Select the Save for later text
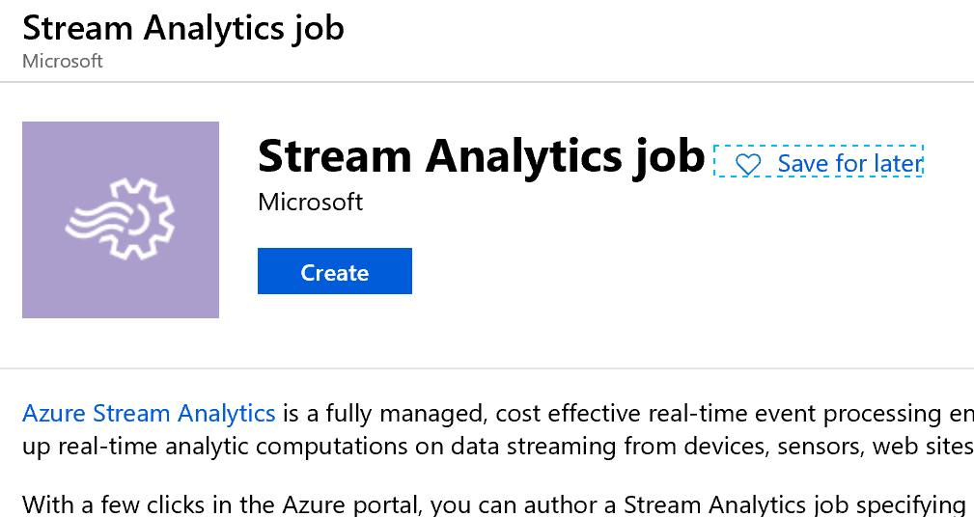This screenshot has width=974, height=517. pos(849,164)
